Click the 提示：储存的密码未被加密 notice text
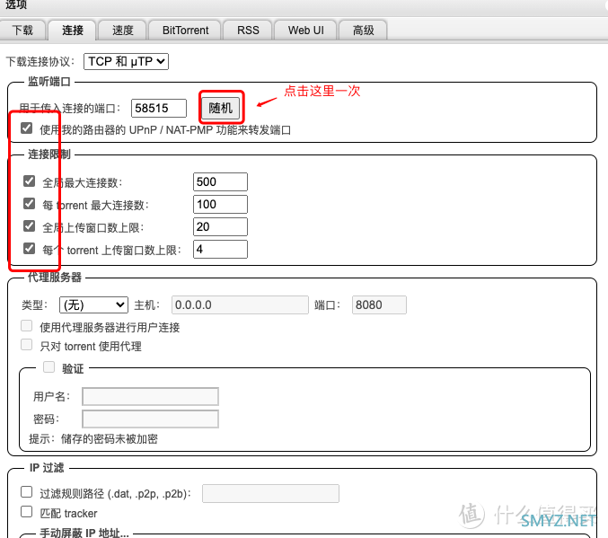 [x=93, y=439]
